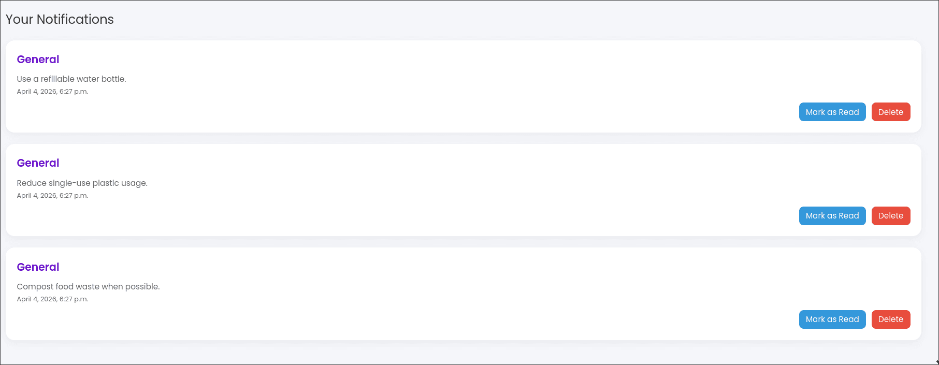939x365 pixels.
Task: Click the text Reduce single-use plastic usage
Action: [x=82, y=183]
